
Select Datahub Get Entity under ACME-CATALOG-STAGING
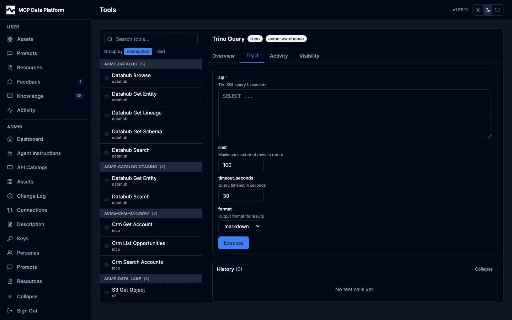coord(151,181)
